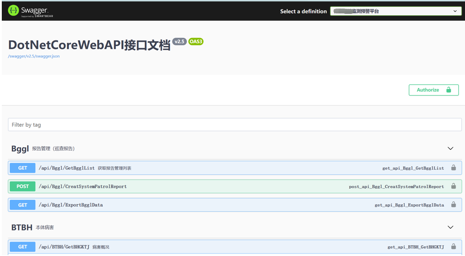Click the DotNetCoreWebAPI接口文档 title
Image resolution: width=465 pixels, height=256 pixels.
[89, 45]
